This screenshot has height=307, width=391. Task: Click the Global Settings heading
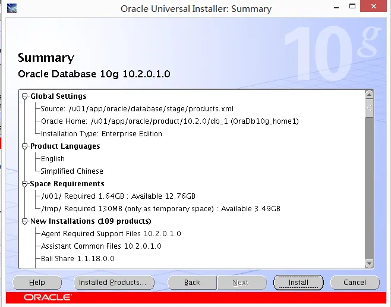pyautogui.click(x=58, y=96)
